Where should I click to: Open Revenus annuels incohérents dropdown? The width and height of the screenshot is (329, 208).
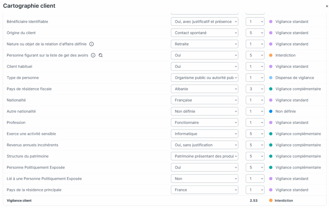[204, 145]
